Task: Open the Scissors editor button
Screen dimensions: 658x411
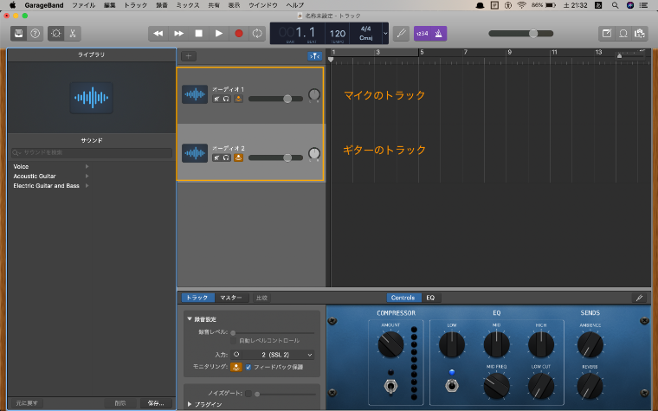Action: click(73, 34)
